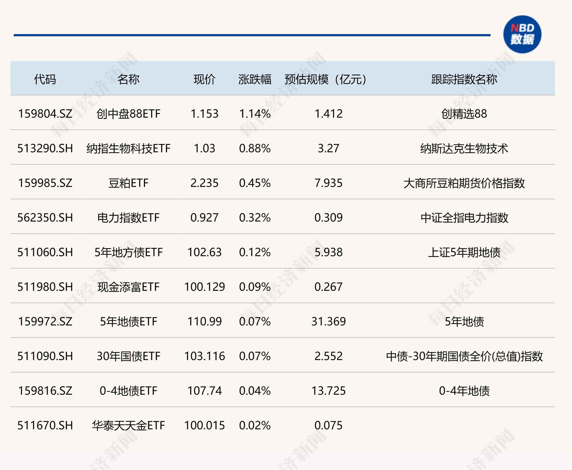Screen dimensions: 572x470
Task: Select code 513290.SH
Action: click(45, 148)
